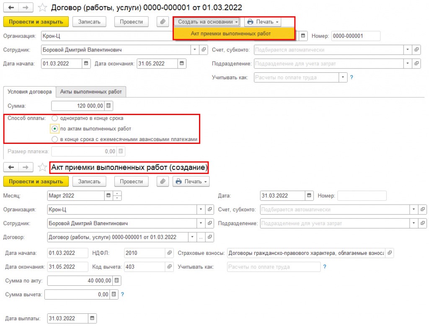Click the help question mark near Сумма вычета
The height and width of the screenshot is (328, 429).
(x=123, y=295)
